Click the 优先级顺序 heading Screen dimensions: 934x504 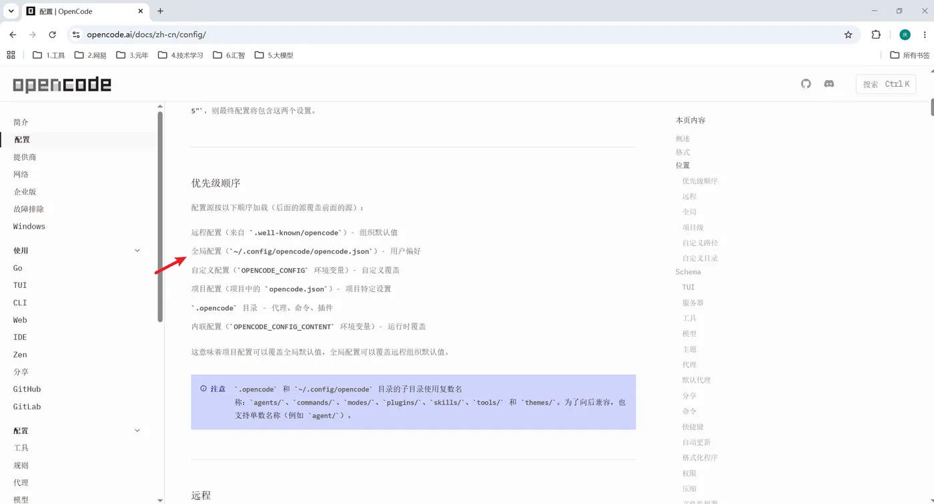215,183
